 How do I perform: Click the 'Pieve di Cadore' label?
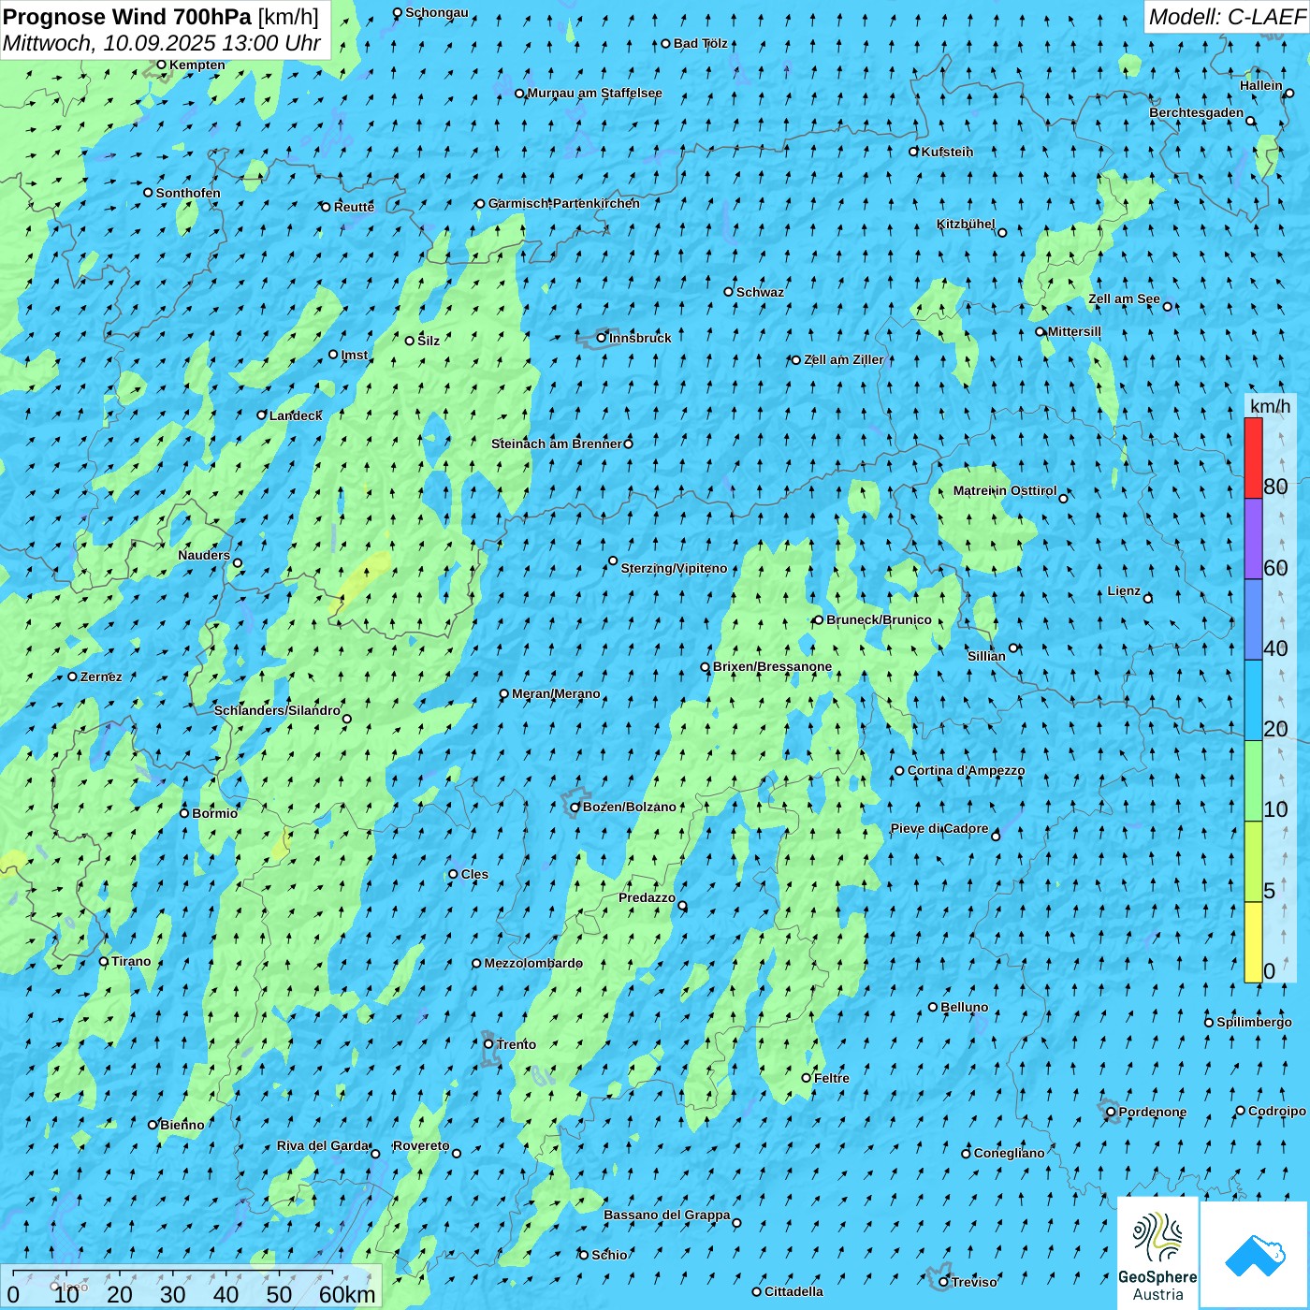939,828
